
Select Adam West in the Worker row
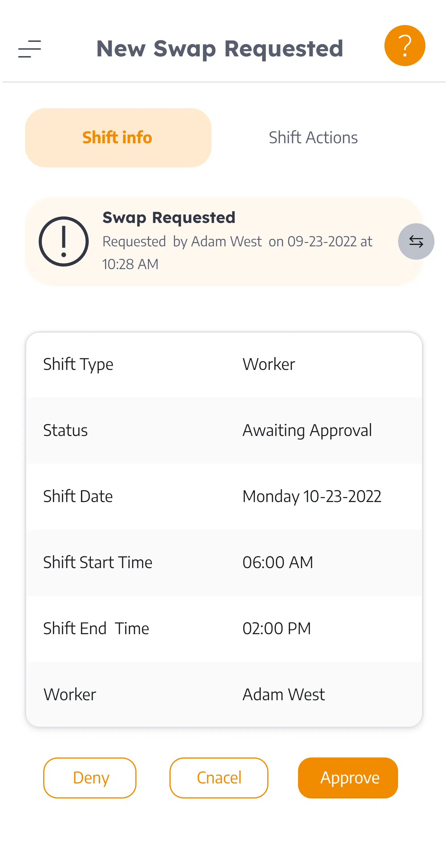click(x=283, y=694)
